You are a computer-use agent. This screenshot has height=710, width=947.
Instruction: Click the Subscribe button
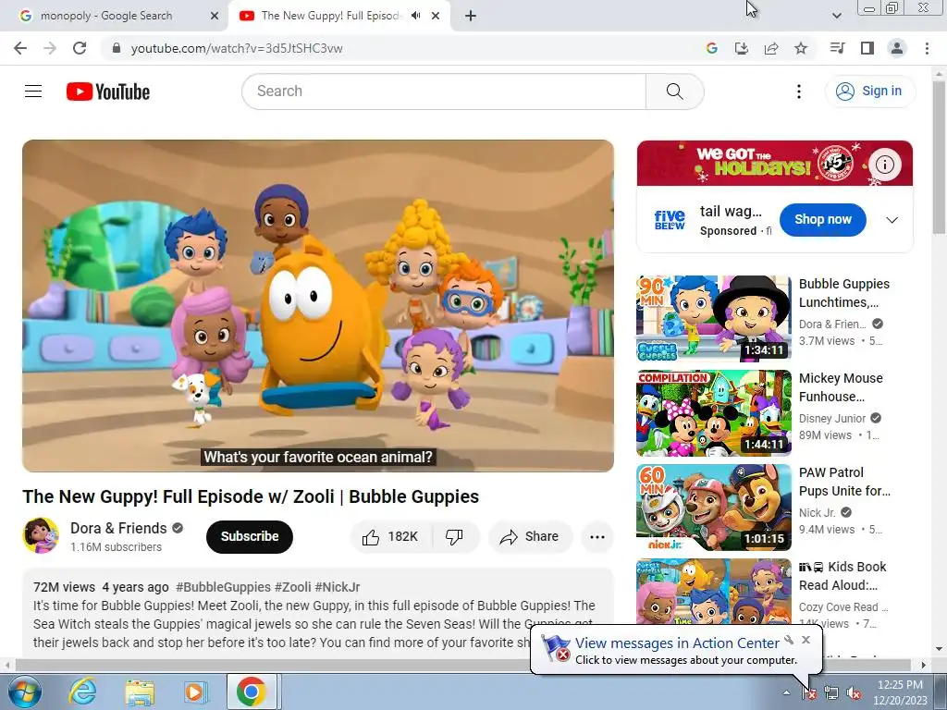(x=250, y=536)
